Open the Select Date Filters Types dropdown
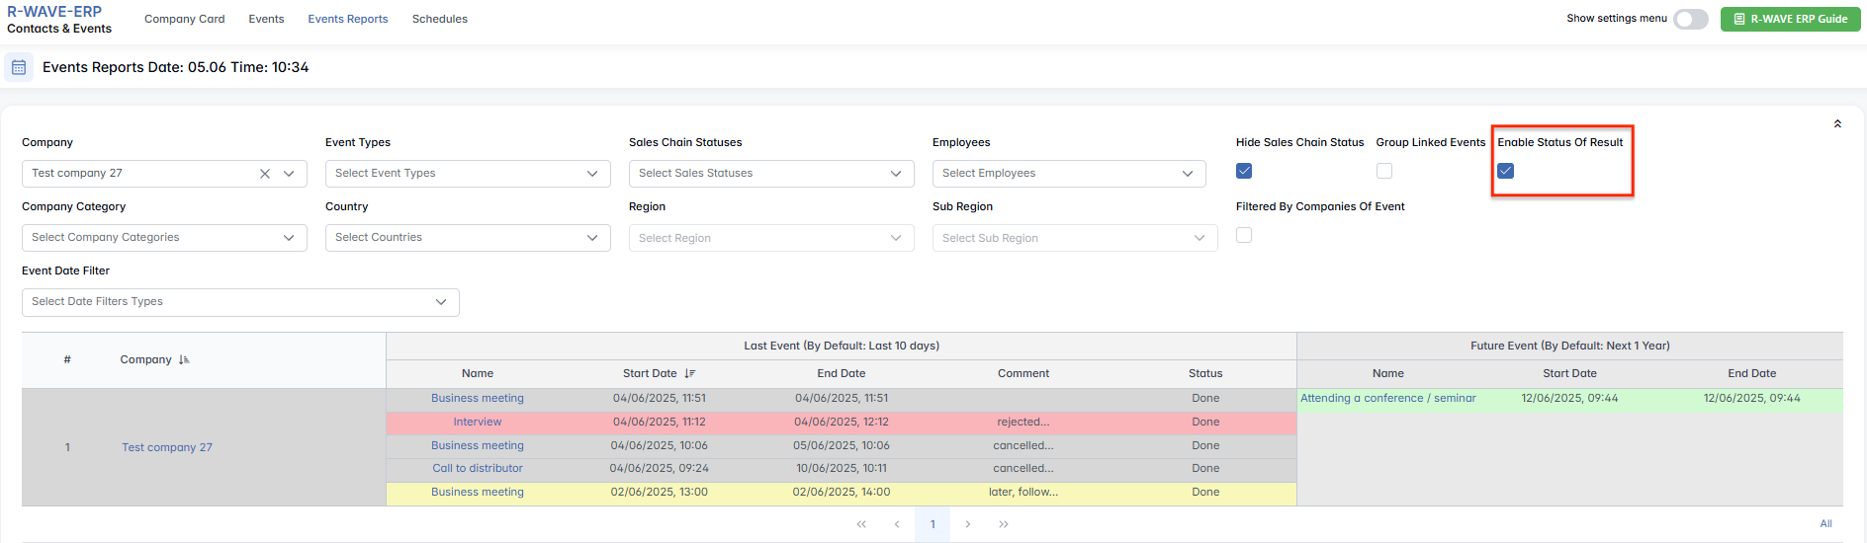Image resolution: width=1867 pixels, height=543 pixels. tap(240, 302)
